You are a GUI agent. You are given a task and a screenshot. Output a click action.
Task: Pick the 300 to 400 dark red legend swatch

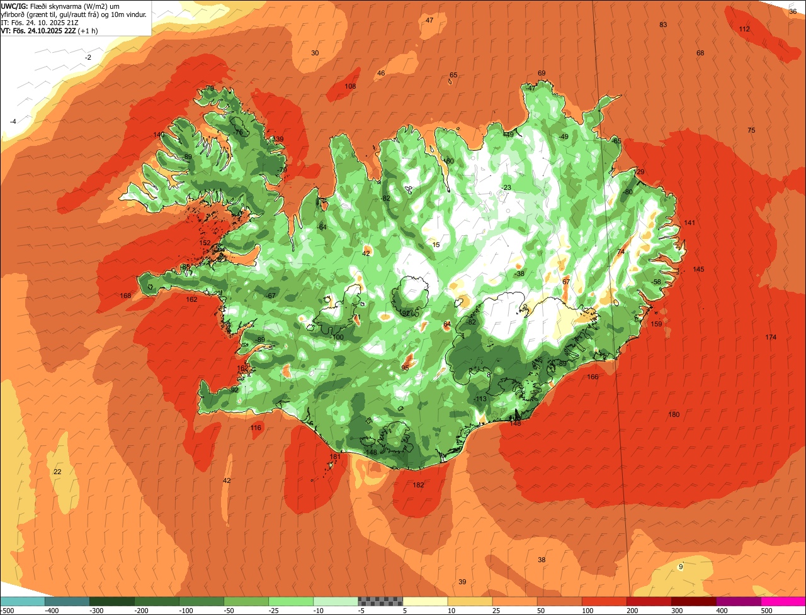click(x=693, y=601)
